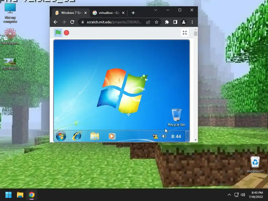This screenshot has height=201, width=268.
Task: Close the Windows 7 Sim tab
Action: tap(86, 13)
